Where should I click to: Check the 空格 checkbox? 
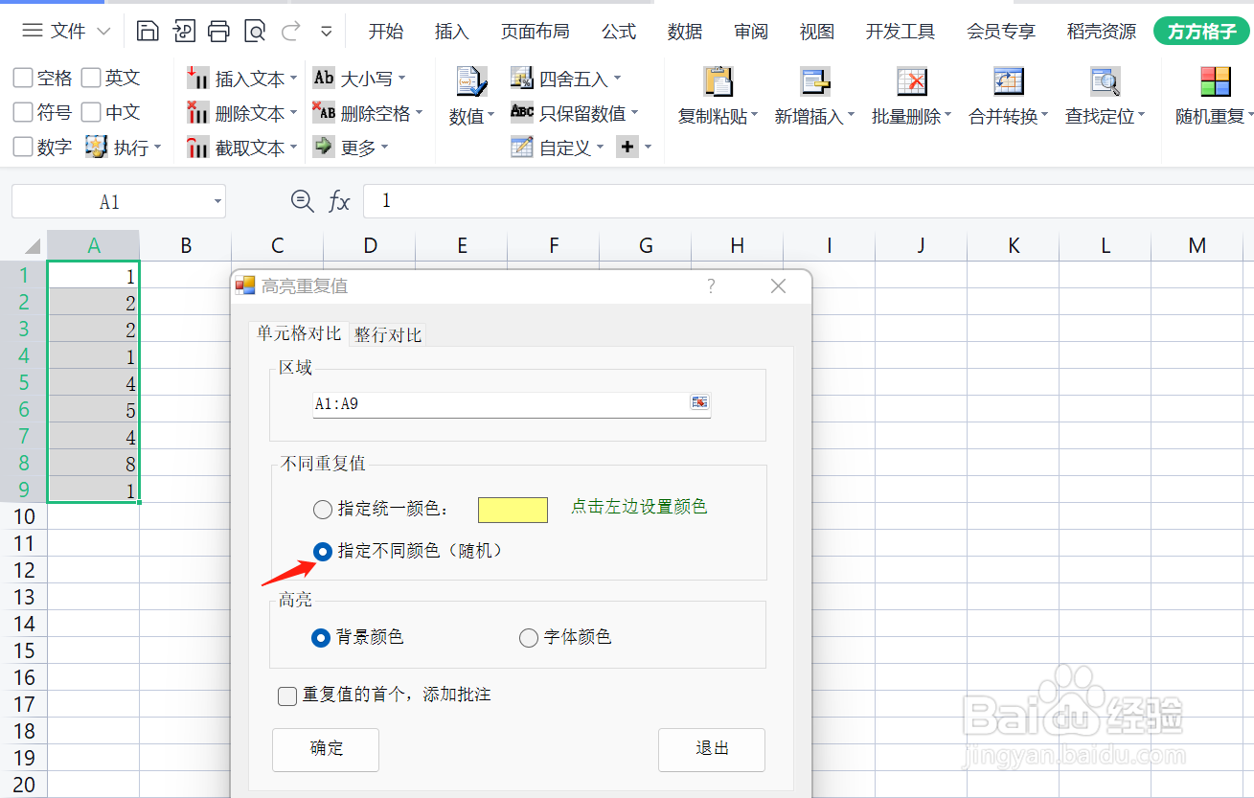click(23, 78)
